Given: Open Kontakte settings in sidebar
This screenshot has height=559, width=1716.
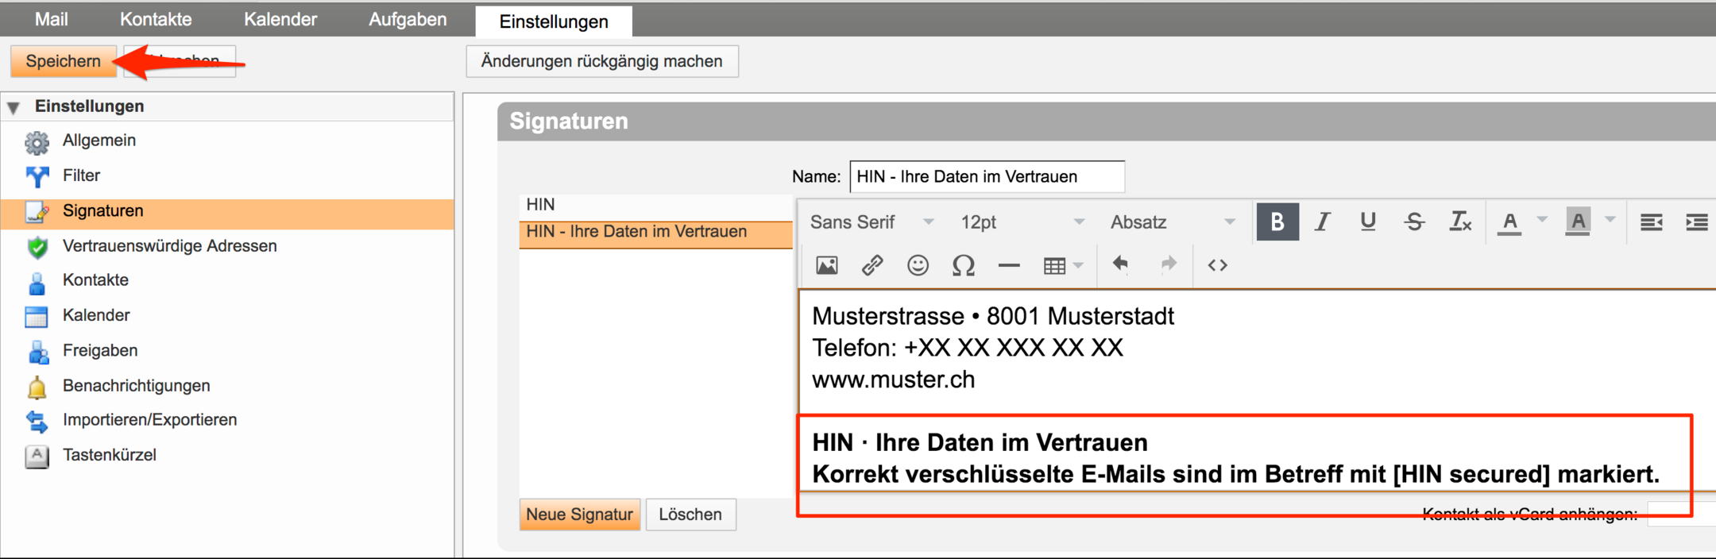Looking at the screenshot, I should pyautogui.click(x=95, y=280).
